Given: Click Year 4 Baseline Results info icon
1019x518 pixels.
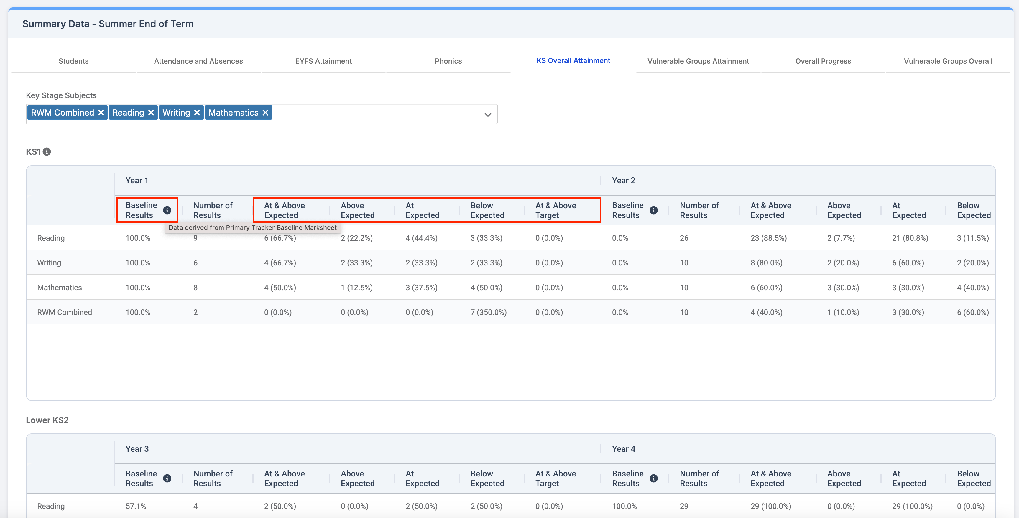Looking at the screenshot, I should tap(653, 479).
